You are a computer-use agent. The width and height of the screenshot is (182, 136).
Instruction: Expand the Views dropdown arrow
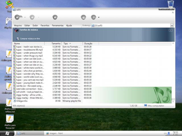(x=99, y=17)
